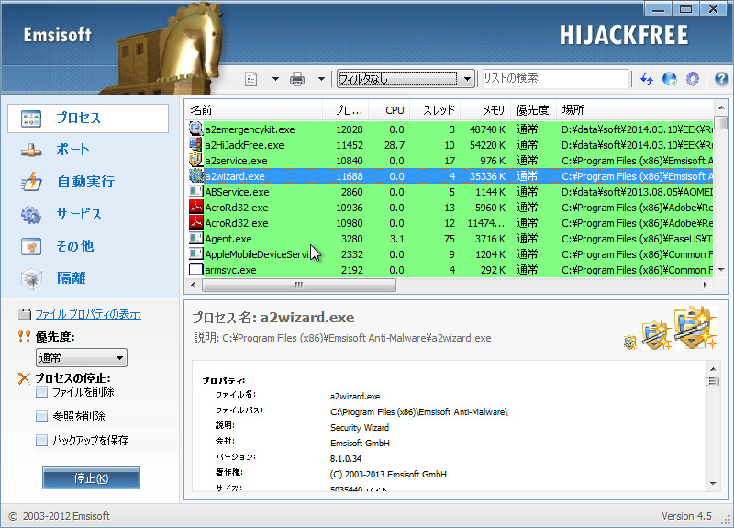
Task: Click the process list scroll left arrow
Action: pos(193,285)
